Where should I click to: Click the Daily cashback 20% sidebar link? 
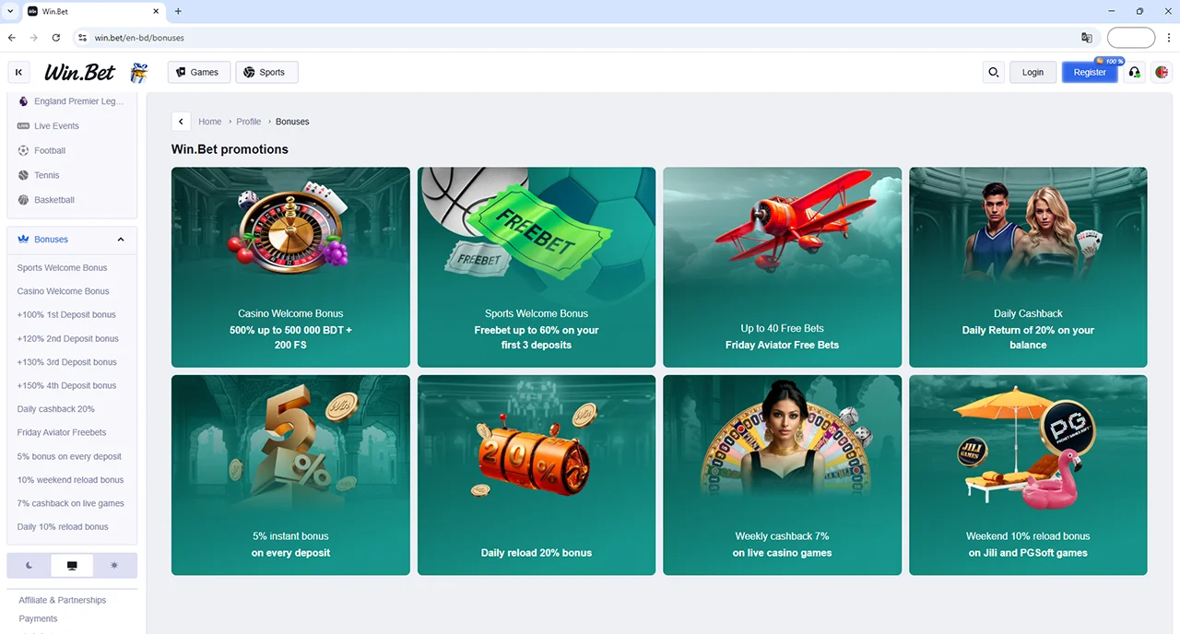click(56, 409)
